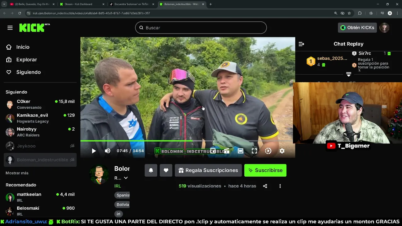Toggle theater mode

pyautogui.click(x=241, y=151)
